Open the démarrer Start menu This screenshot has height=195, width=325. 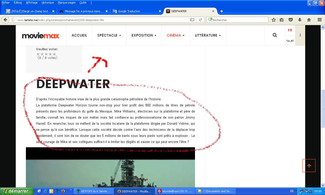click(x=17, y=191)
